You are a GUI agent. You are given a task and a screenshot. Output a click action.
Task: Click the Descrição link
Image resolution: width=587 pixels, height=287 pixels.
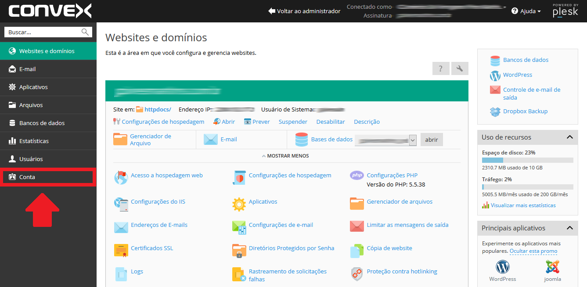tap(367, 122)
